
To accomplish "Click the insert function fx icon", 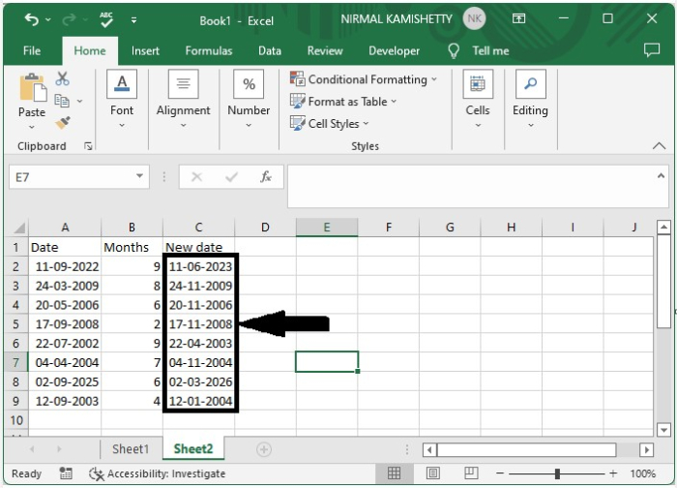I will (x=266, y=177).
